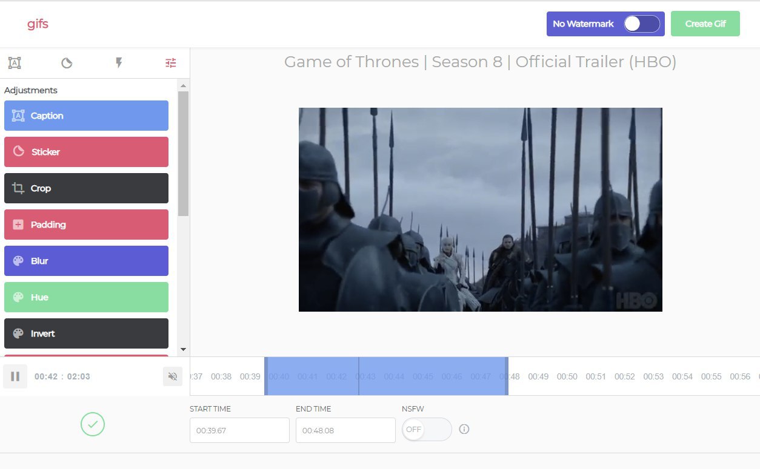This screenshot has width=760, height=469.
Task: Open the lightning bolt effects tab
Action: click(x=119, y=63)
